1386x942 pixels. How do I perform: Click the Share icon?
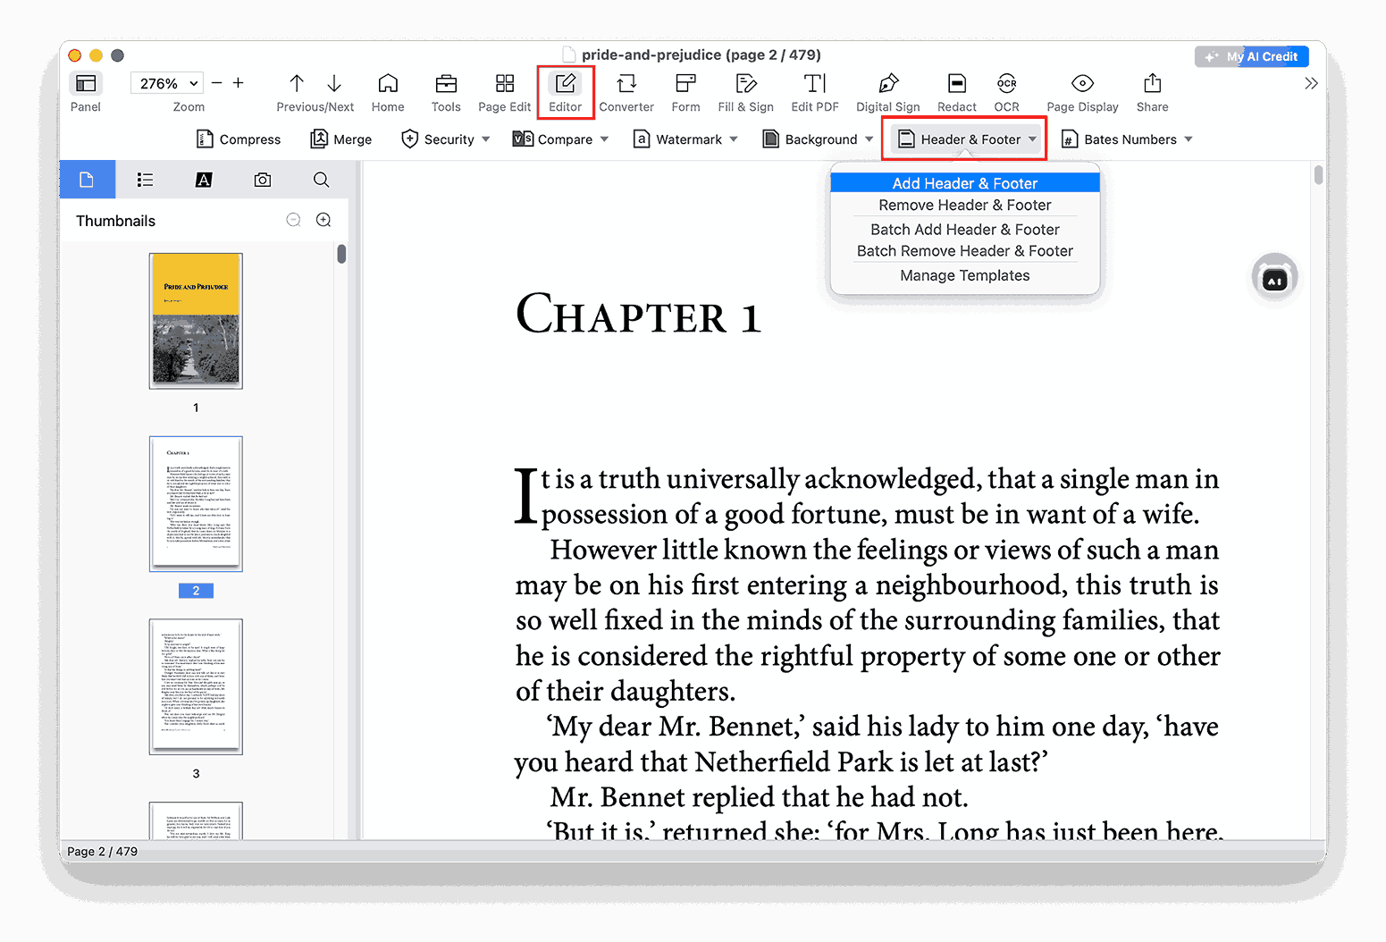coord(1153,83)
